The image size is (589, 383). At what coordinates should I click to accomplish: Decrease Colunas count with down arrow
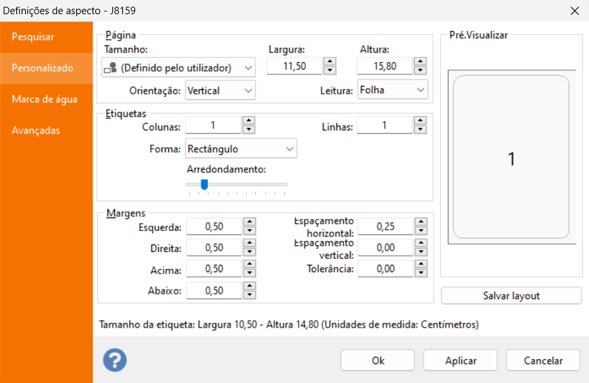(249, 130)
